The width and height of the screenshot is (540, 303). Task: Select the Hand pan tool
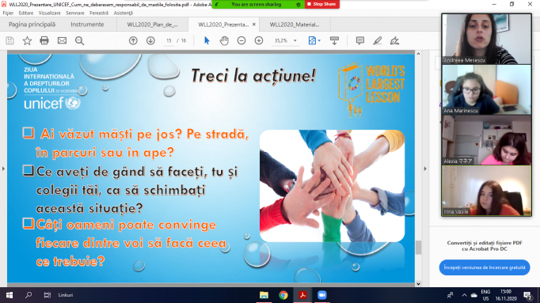pyautogui.click(x=224, y=40)
